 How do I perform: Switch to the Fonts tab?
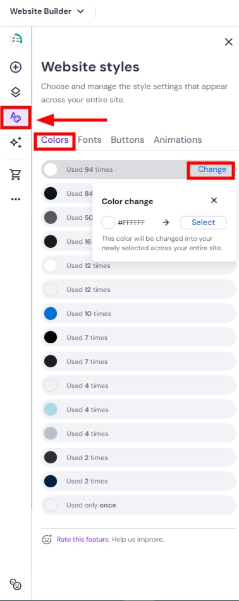(90, 140)
